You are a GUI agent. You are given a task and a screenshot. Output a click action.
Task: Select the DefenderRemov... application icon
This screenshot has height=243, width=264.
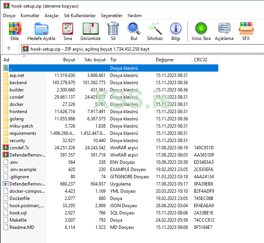tap(6, 184)
